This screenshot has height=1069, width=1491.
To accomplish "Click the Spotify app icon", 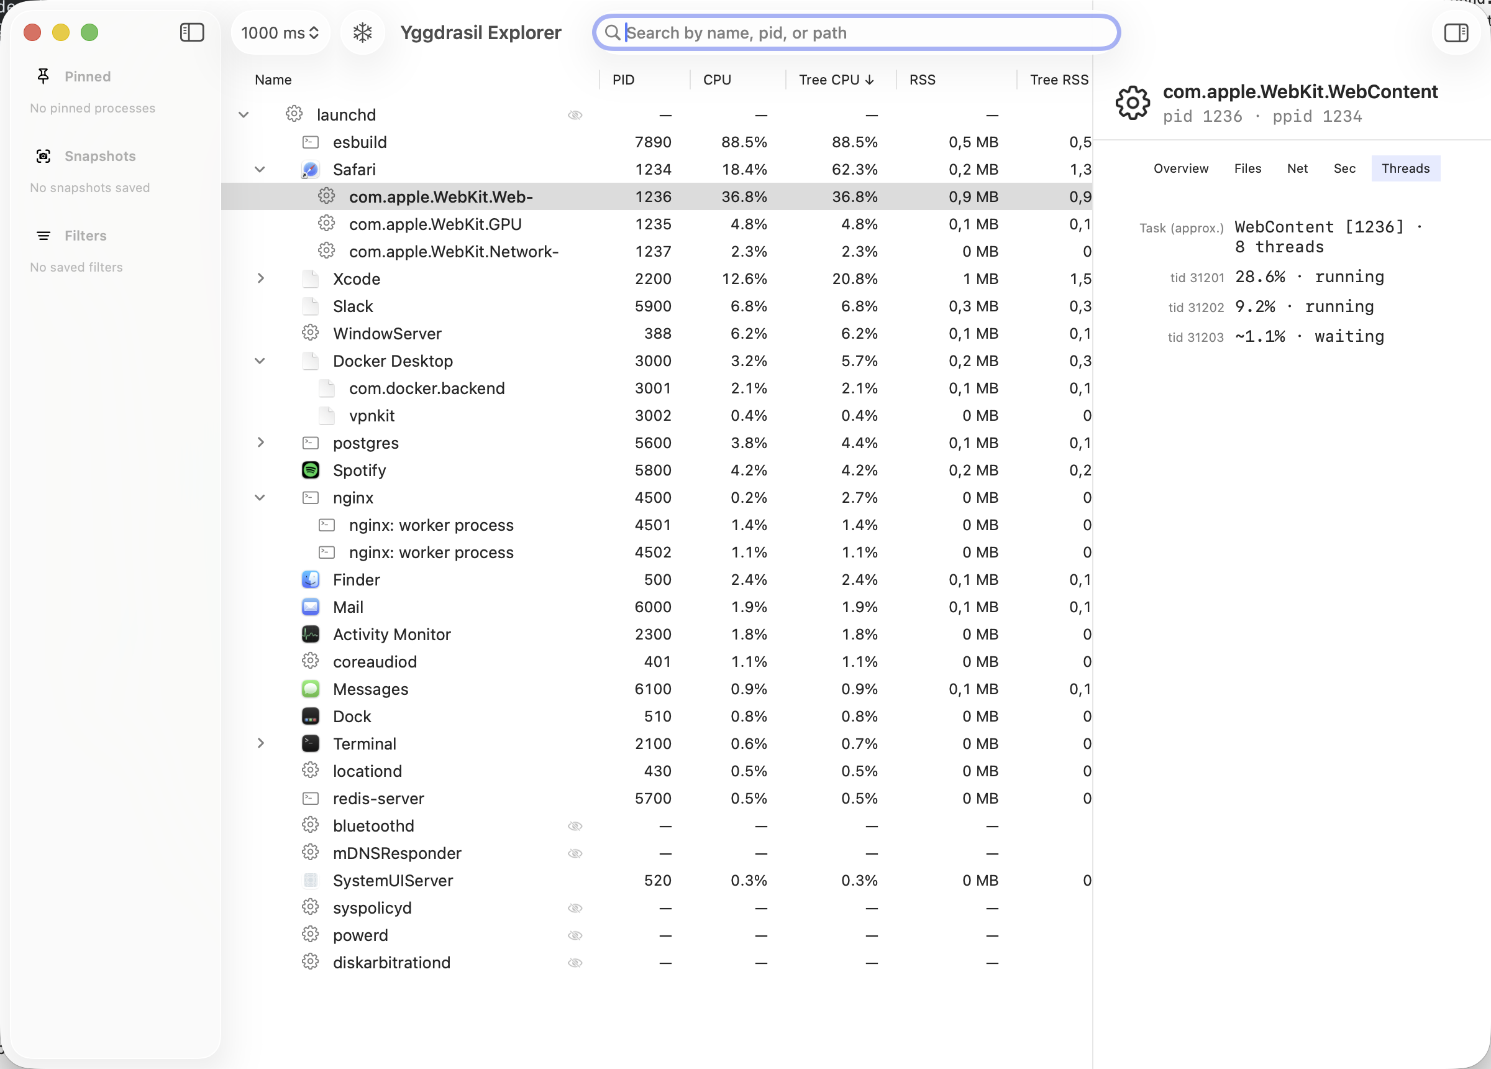I will coord(310,470).
